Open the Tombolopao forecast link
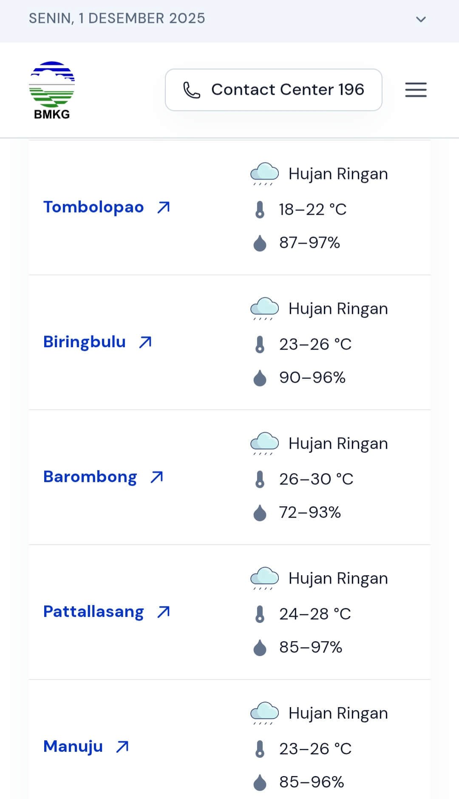Image resolution: width=459 pixels, height=799 pixels. 93,207
